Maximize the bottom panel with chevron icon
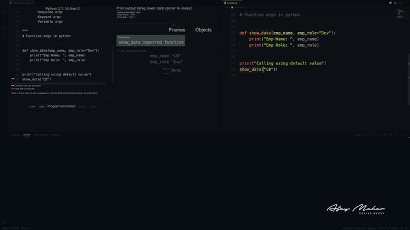The width and height of the screenshot is (410, 230). pyautogui.click(x=401, y=135)
